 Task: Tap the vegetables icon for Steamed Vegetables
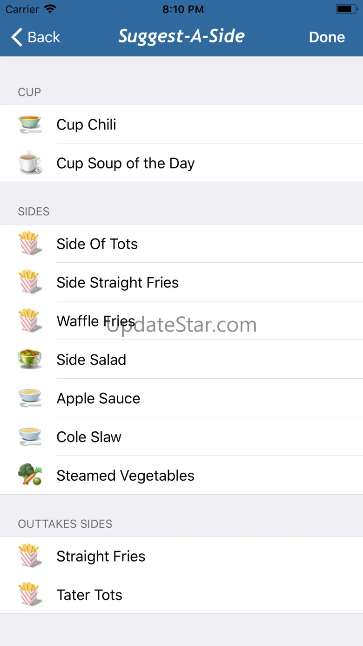tap(30, 476)
